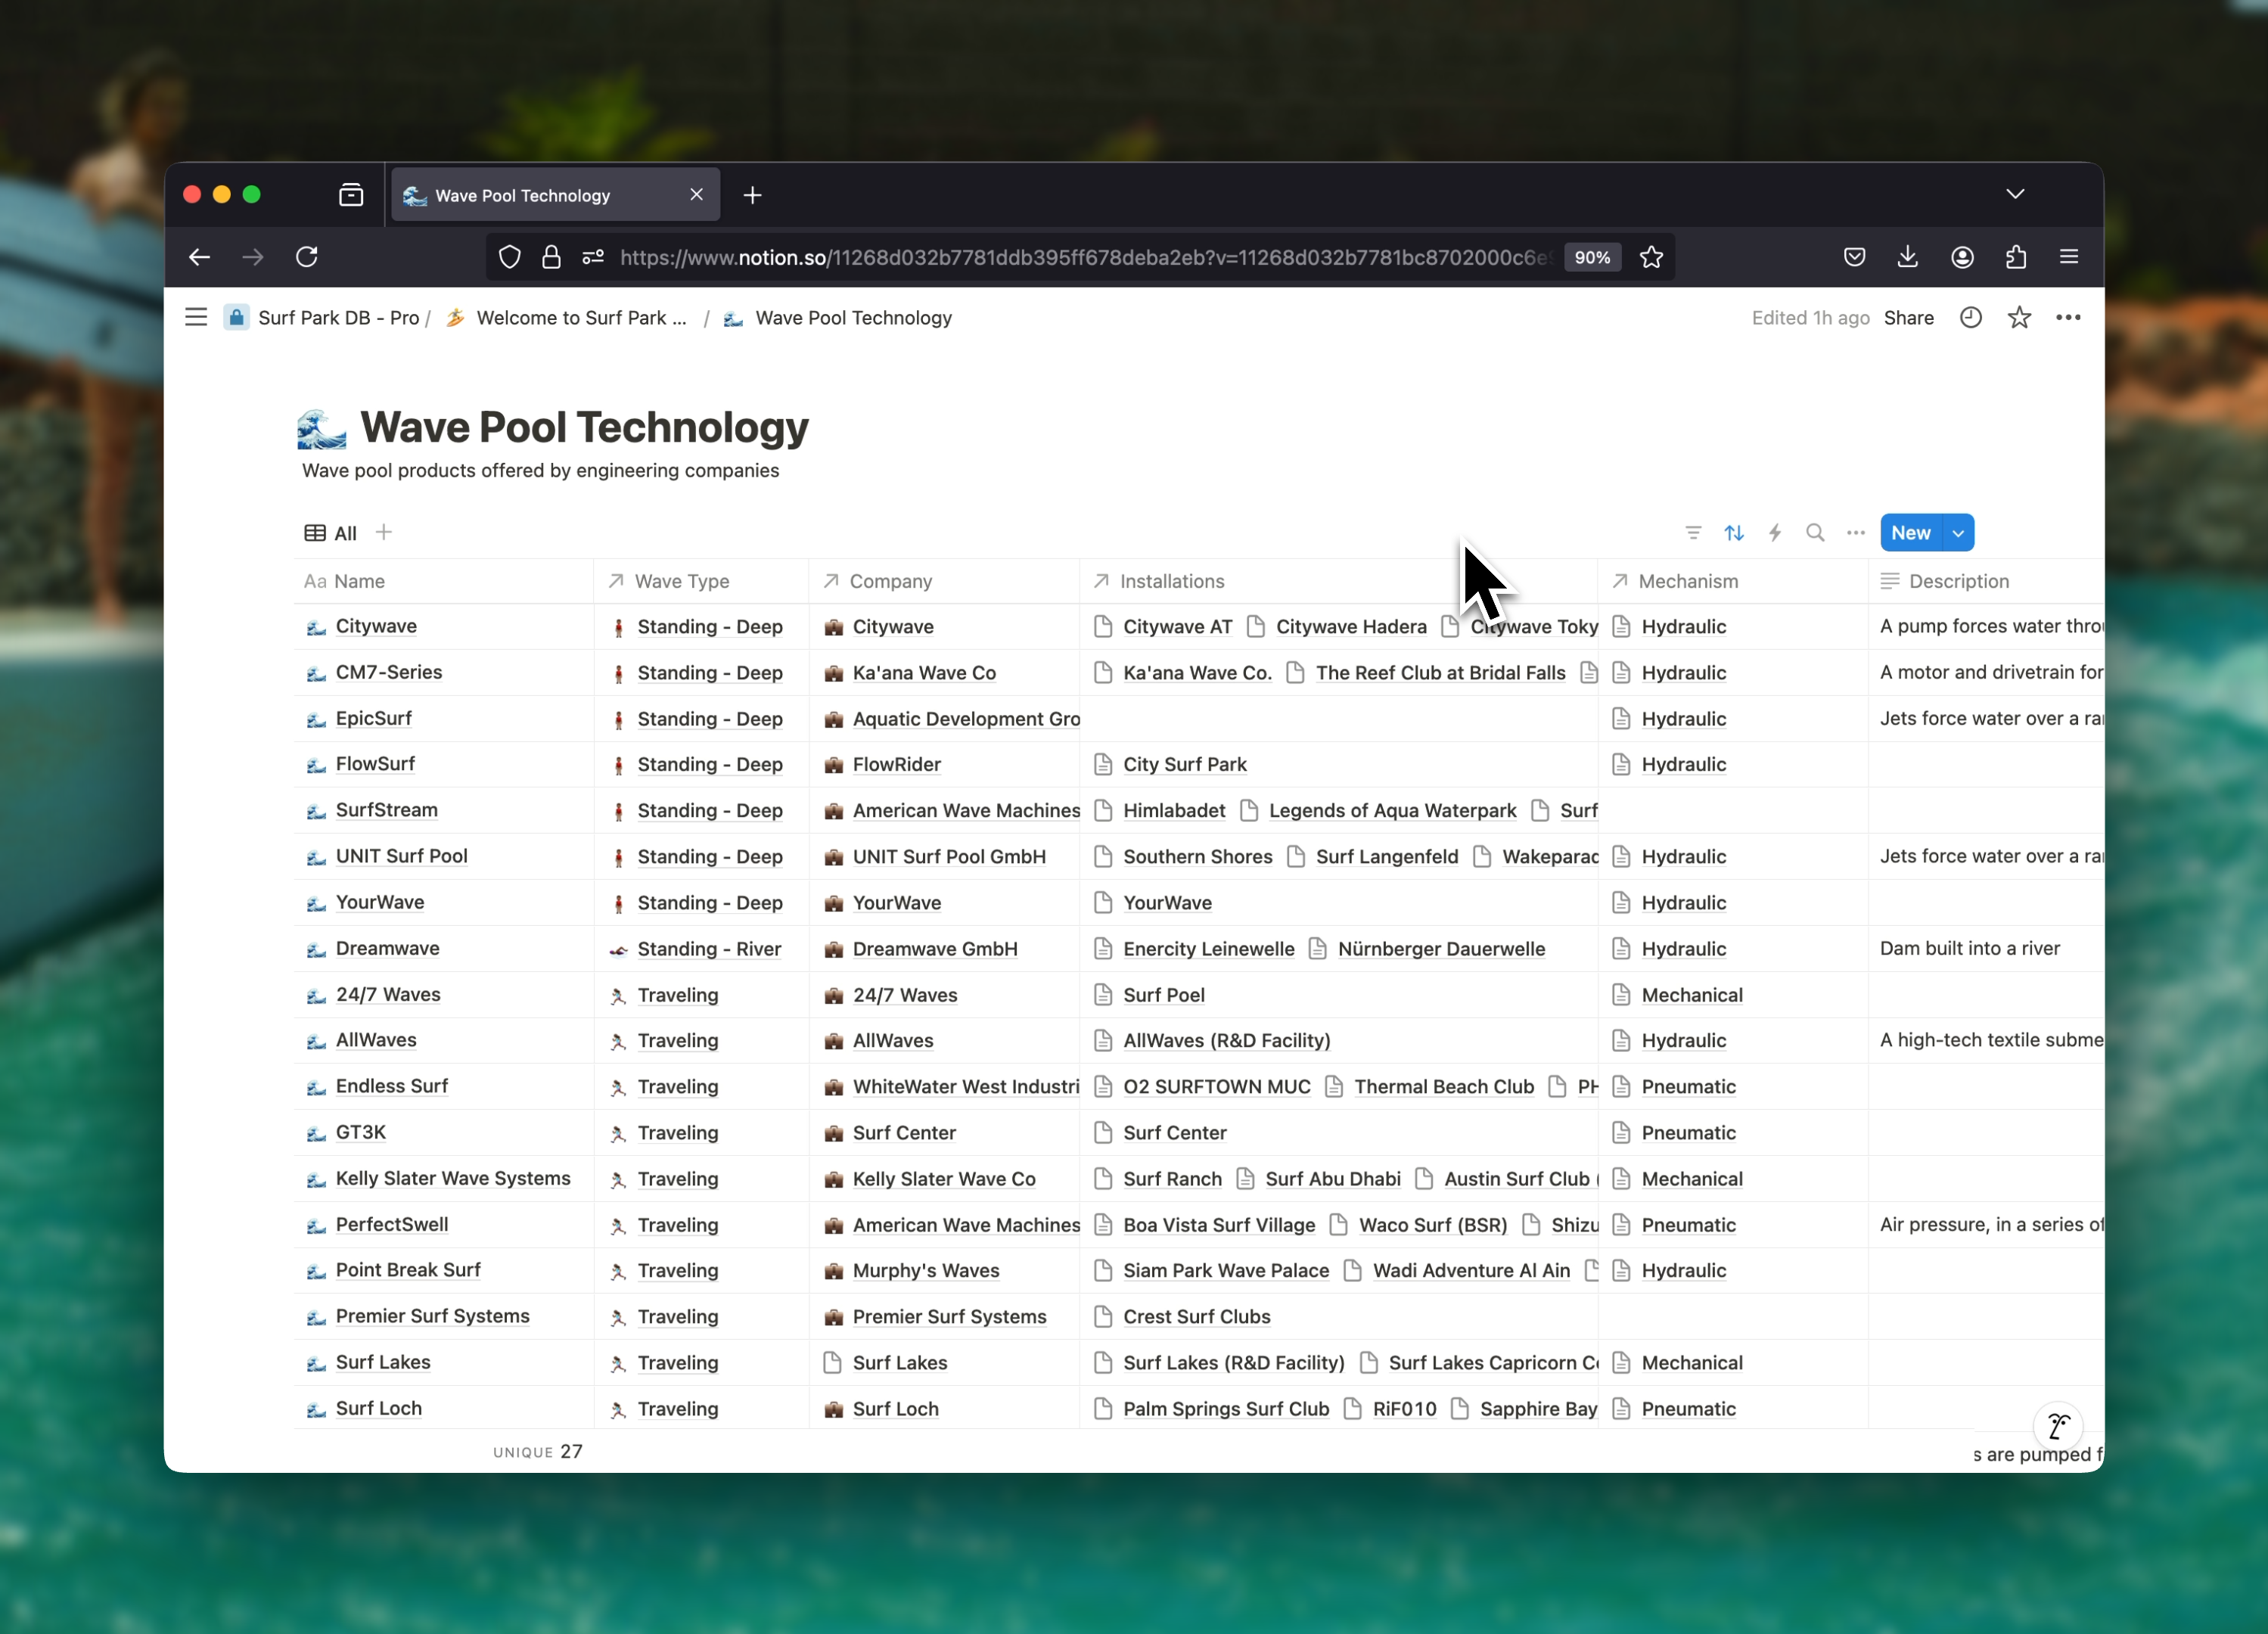The width and height of the screenshot is (2268, 1634).
Task: Click the browser back arrow
Action: tap(199, 257)
